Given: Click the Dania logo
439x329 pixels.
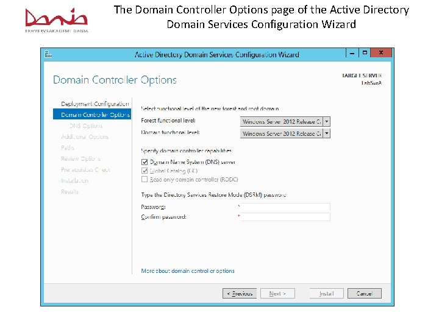Looking at the screenshot, I should click(57, 20).
